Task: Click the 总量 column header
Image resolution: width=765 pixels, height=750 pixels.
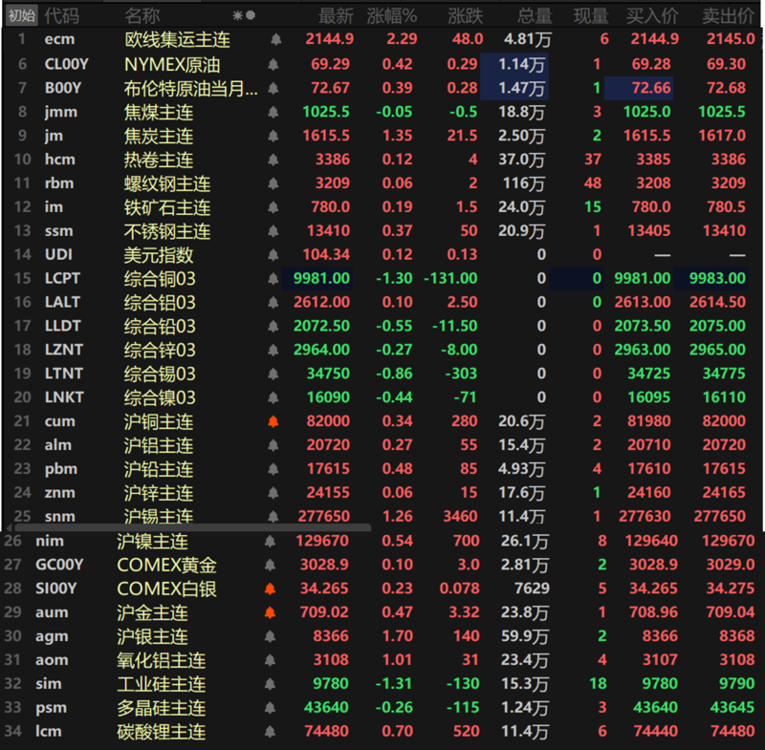Action: (x=533, y=16)
